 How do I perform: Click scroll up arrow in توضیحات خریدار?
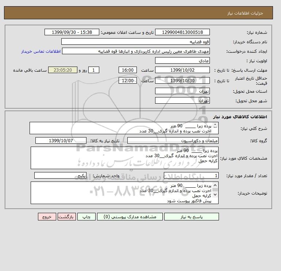[x=215, y=185]
